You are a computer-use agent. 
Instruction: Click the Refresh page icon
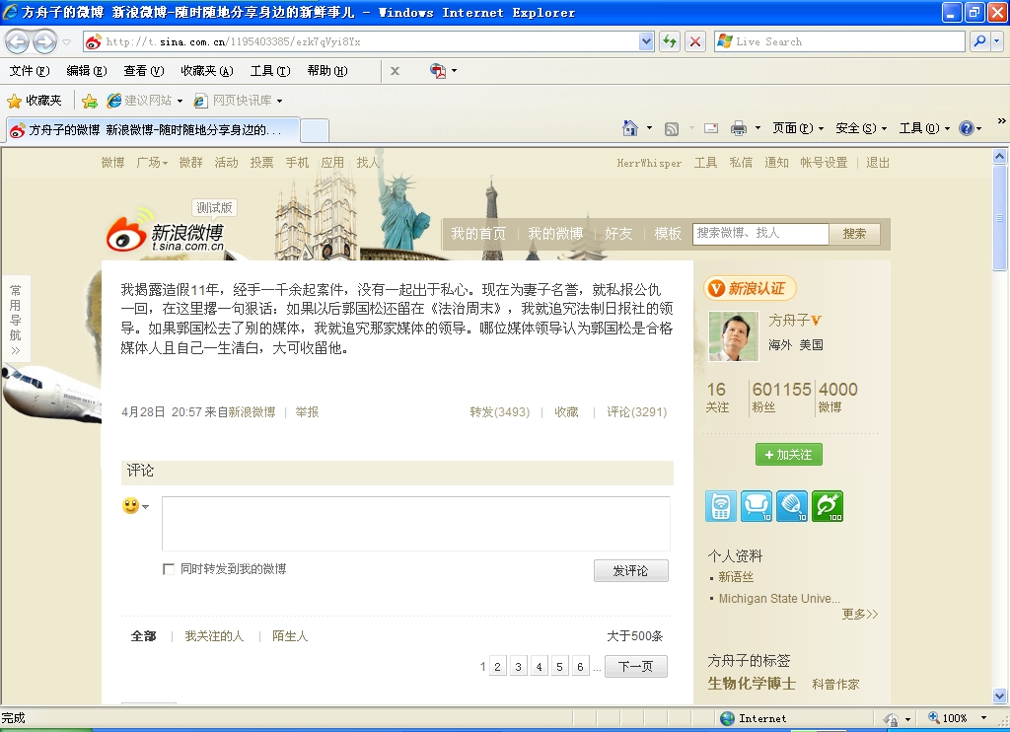coord(670,41)
